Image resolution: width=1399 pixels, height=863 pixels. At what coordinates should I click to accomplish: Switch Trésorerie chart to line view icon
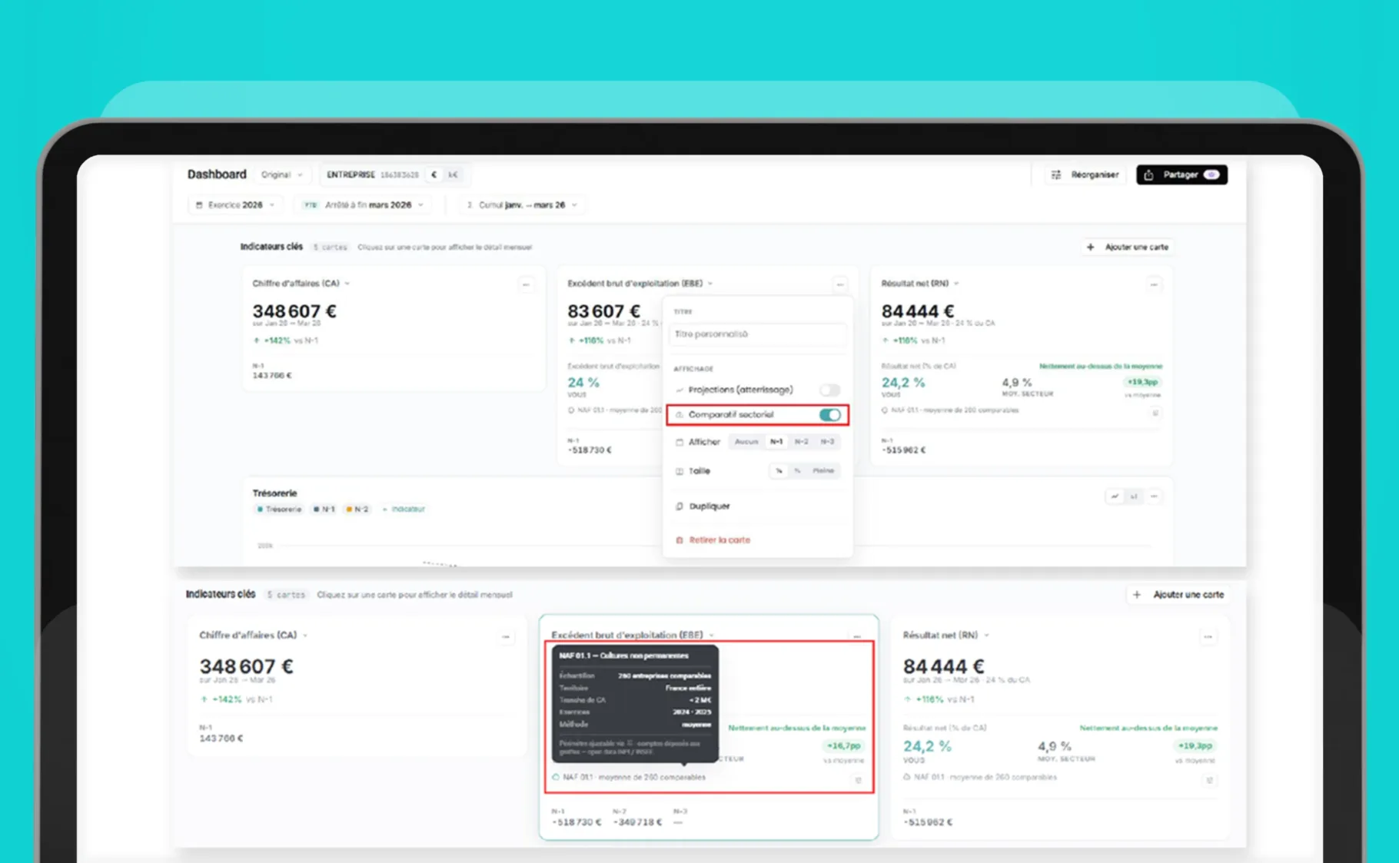click(x=1115, y=496)
